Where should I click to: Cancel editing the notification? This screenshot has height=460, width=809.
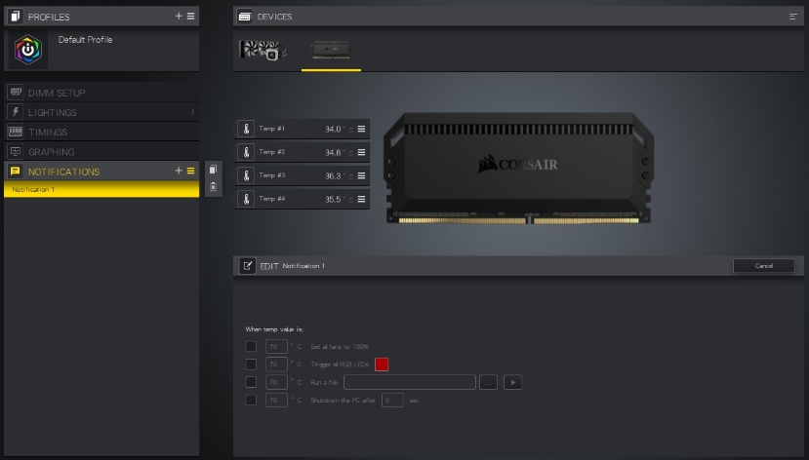click(x=763, y=266)
